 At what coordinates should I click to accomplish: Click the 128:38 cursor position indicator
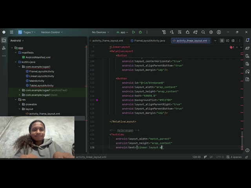pyautogui.click(x=196, y=157)
